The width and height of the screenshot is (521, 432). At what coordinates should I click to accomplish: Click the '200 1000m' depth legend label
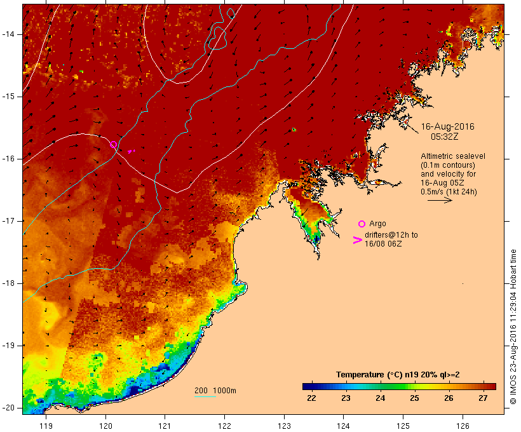click(x=215, y=391)
